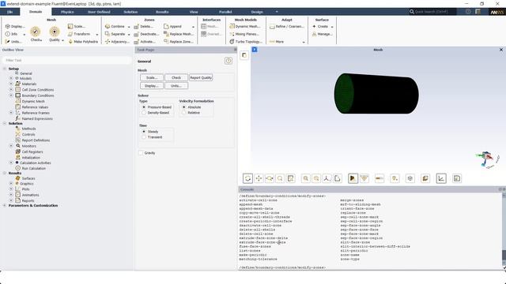Click Activate in the Zones group
506x284 pixels.
(145, 42)
